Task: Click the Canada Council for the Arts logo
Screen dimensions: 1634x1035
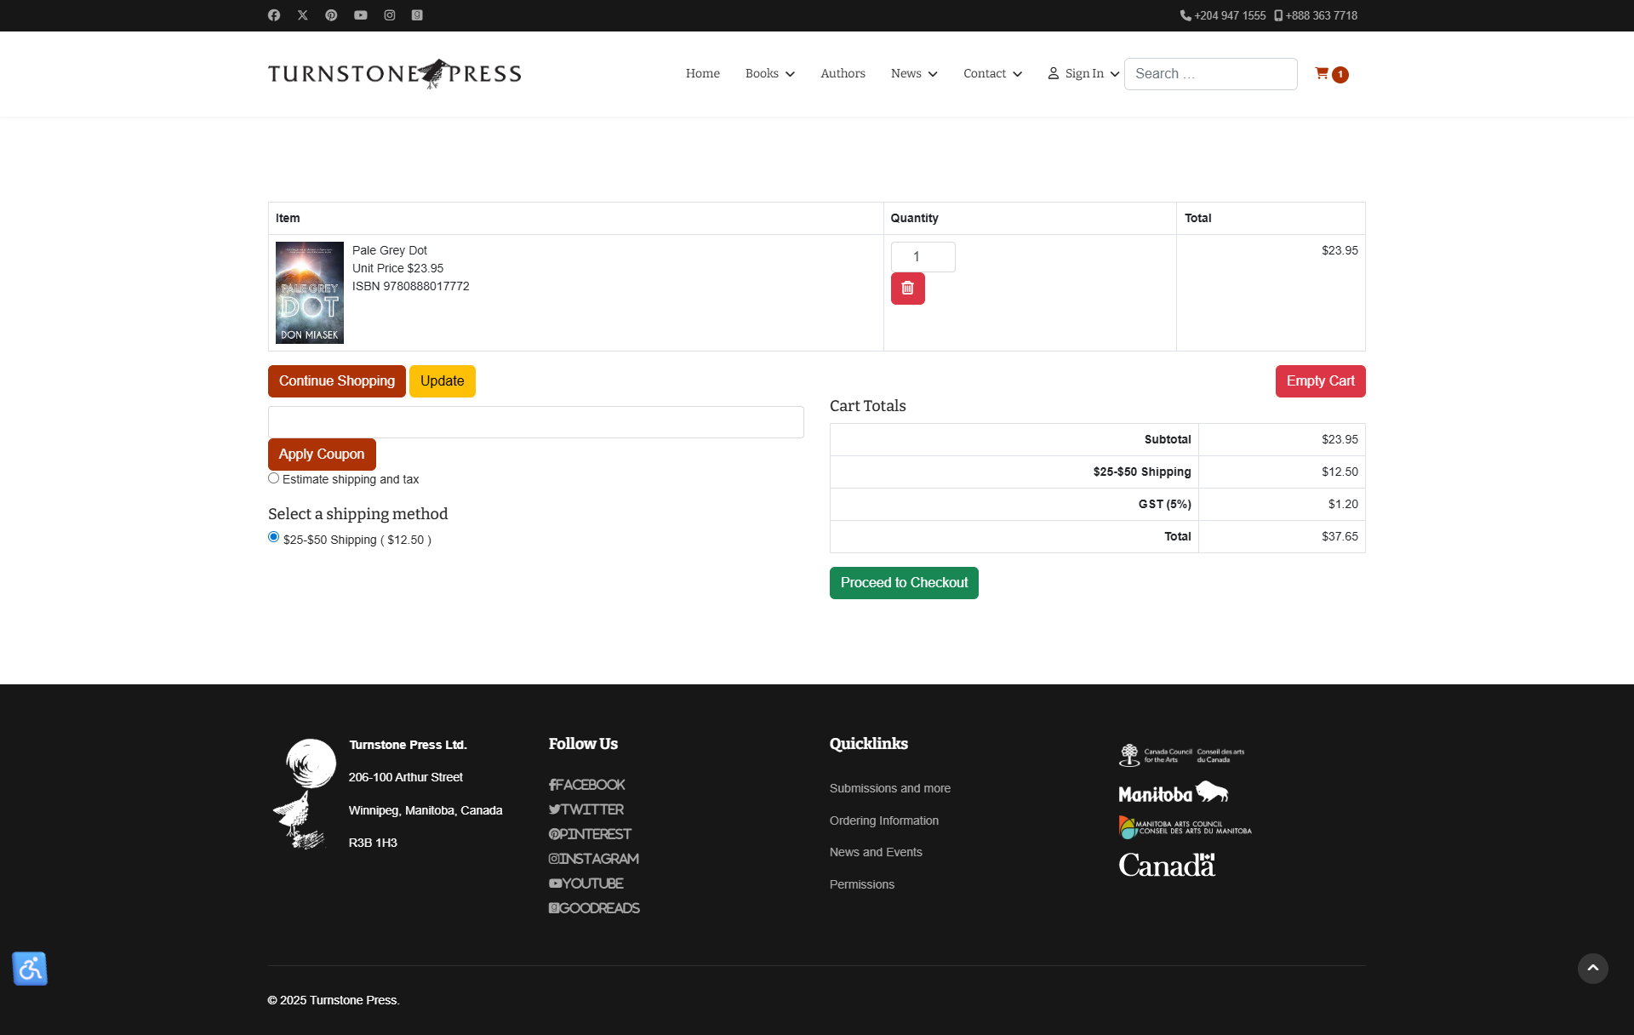Action: 1181,755
